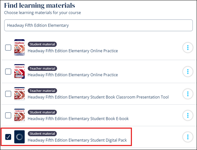
Task: Click title 'Headway Fifth Edition Elementary Student Digital Pack'
Action: pyautogui.click(x=77, y=140)
